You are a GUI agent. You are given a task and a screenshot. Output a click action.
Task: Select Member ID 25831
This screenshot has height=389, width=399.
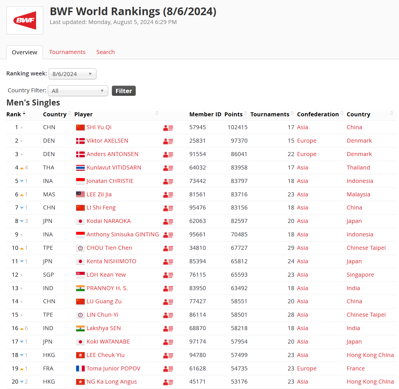[x=197, y=141]
